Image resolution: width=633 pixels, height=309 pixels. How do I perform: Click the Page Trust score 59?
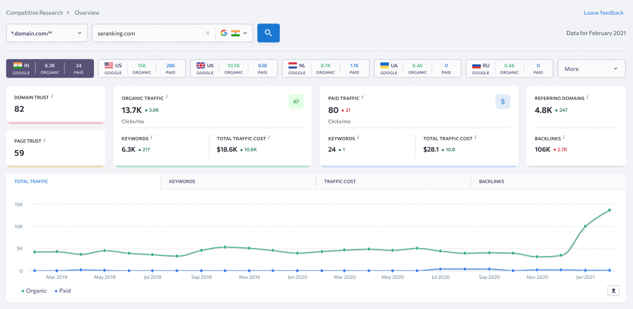(x=19, y=153)
